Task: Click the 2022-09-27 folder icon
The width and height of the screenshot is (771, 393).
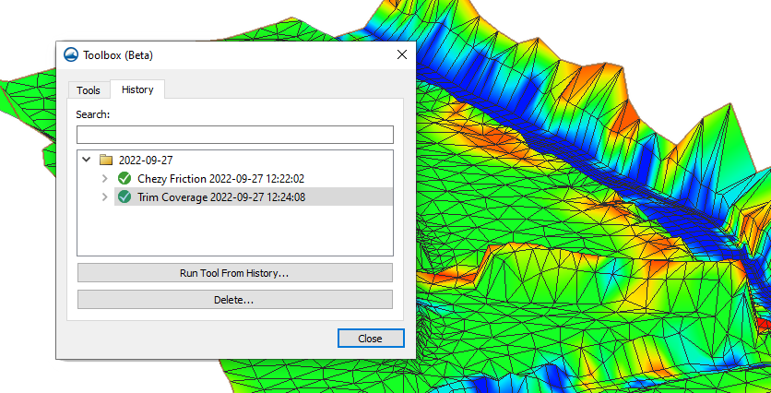Action: pyautogui.click(x=106, y=160)
